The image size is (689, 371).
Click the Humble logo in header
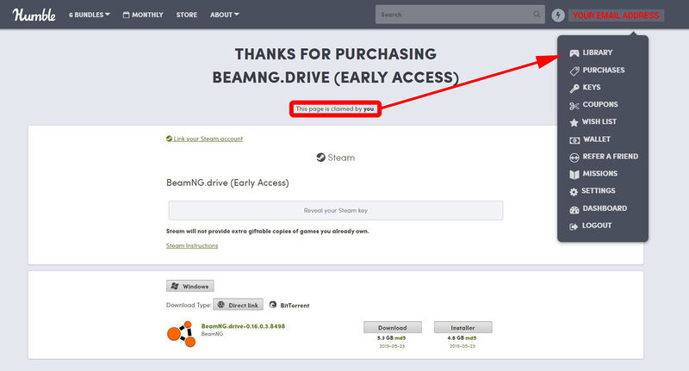[x=34, y=15]
